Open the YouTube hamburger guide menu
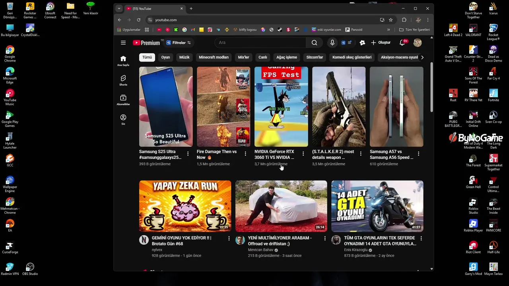 pos(123,43)
